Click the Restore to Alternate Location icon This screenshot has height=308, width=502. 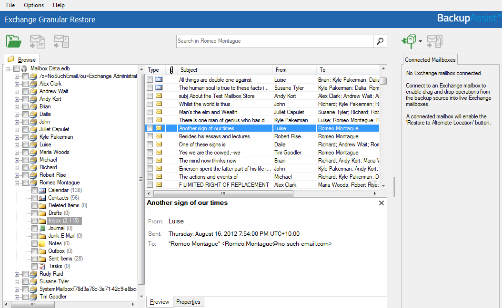click(435, 41)
